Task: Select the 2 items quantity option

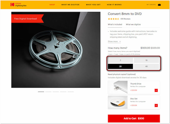Action: click(x=120, y=60)
